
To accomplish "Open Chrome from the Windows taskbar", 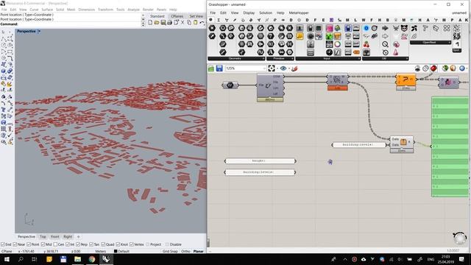I will click(x=92, y=259).
